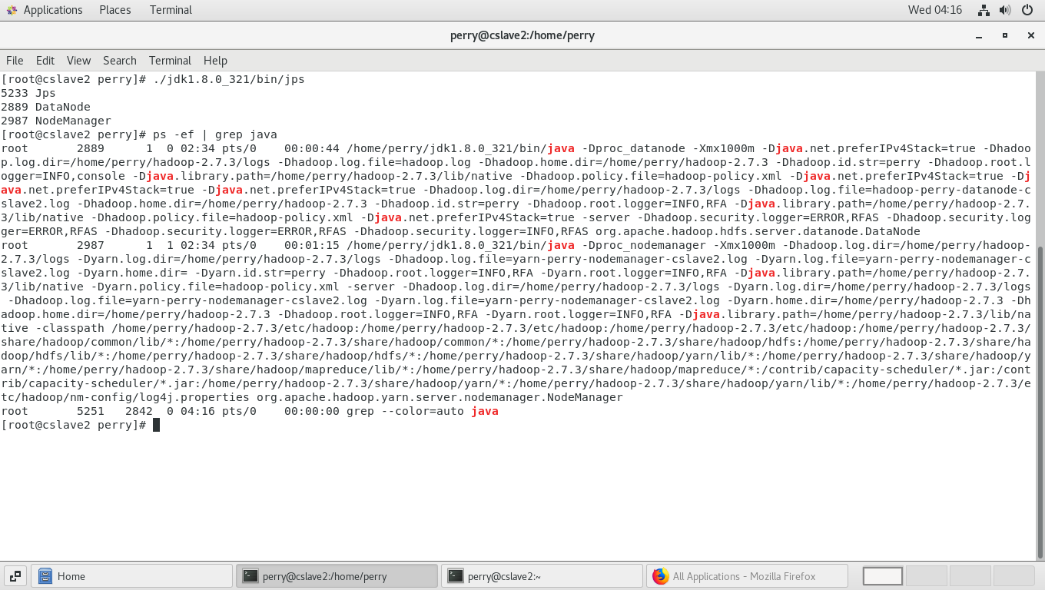Image resolution: width=1045 pixels, height=590 pixels.
Task: Click the Terminal app menu in top bar
Action: tap(171, 10)
